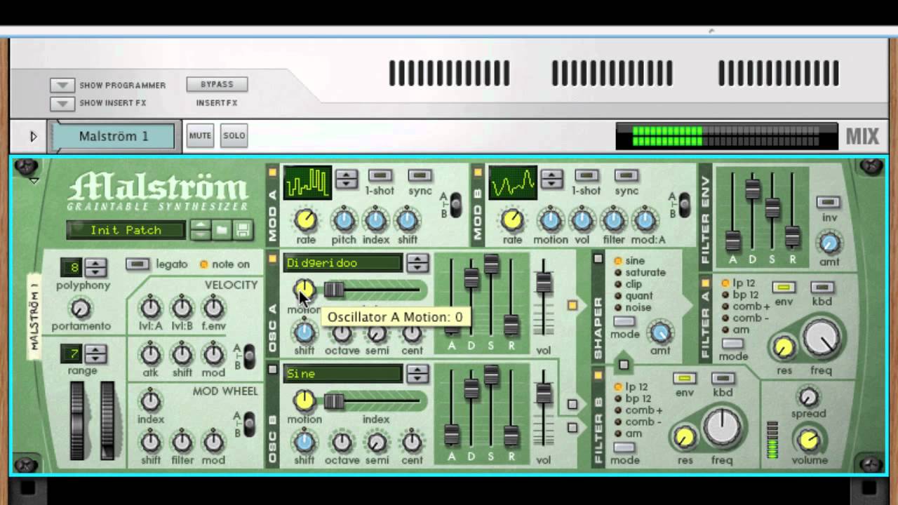Click the Filter B mode button

click(x=624, y=447)
